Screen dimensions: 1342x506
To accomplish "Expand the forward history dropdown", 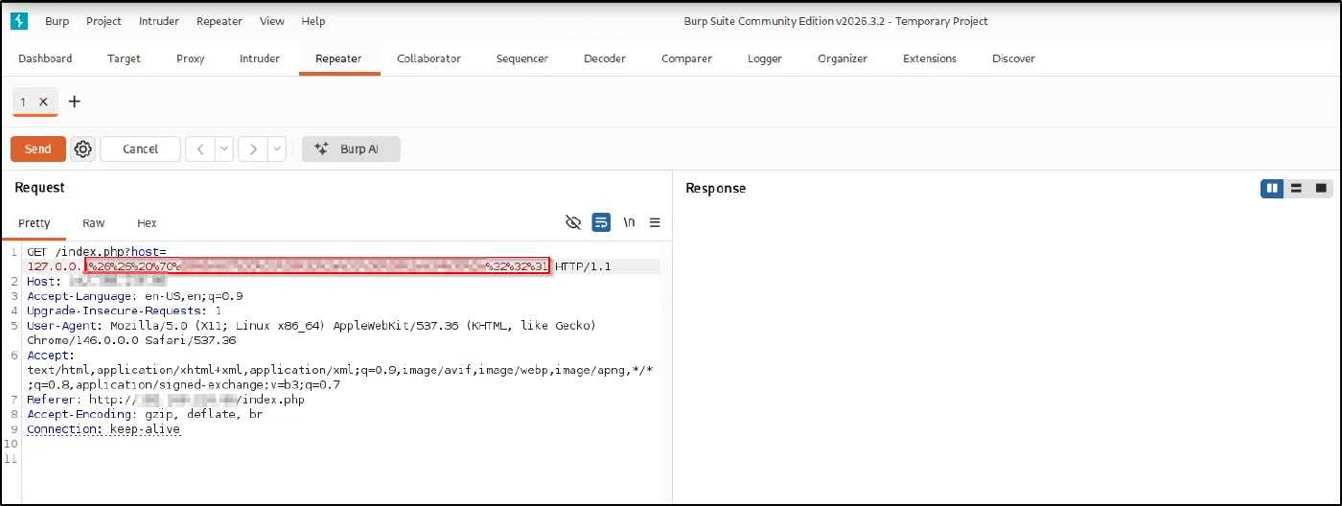I will pos(277,149).
